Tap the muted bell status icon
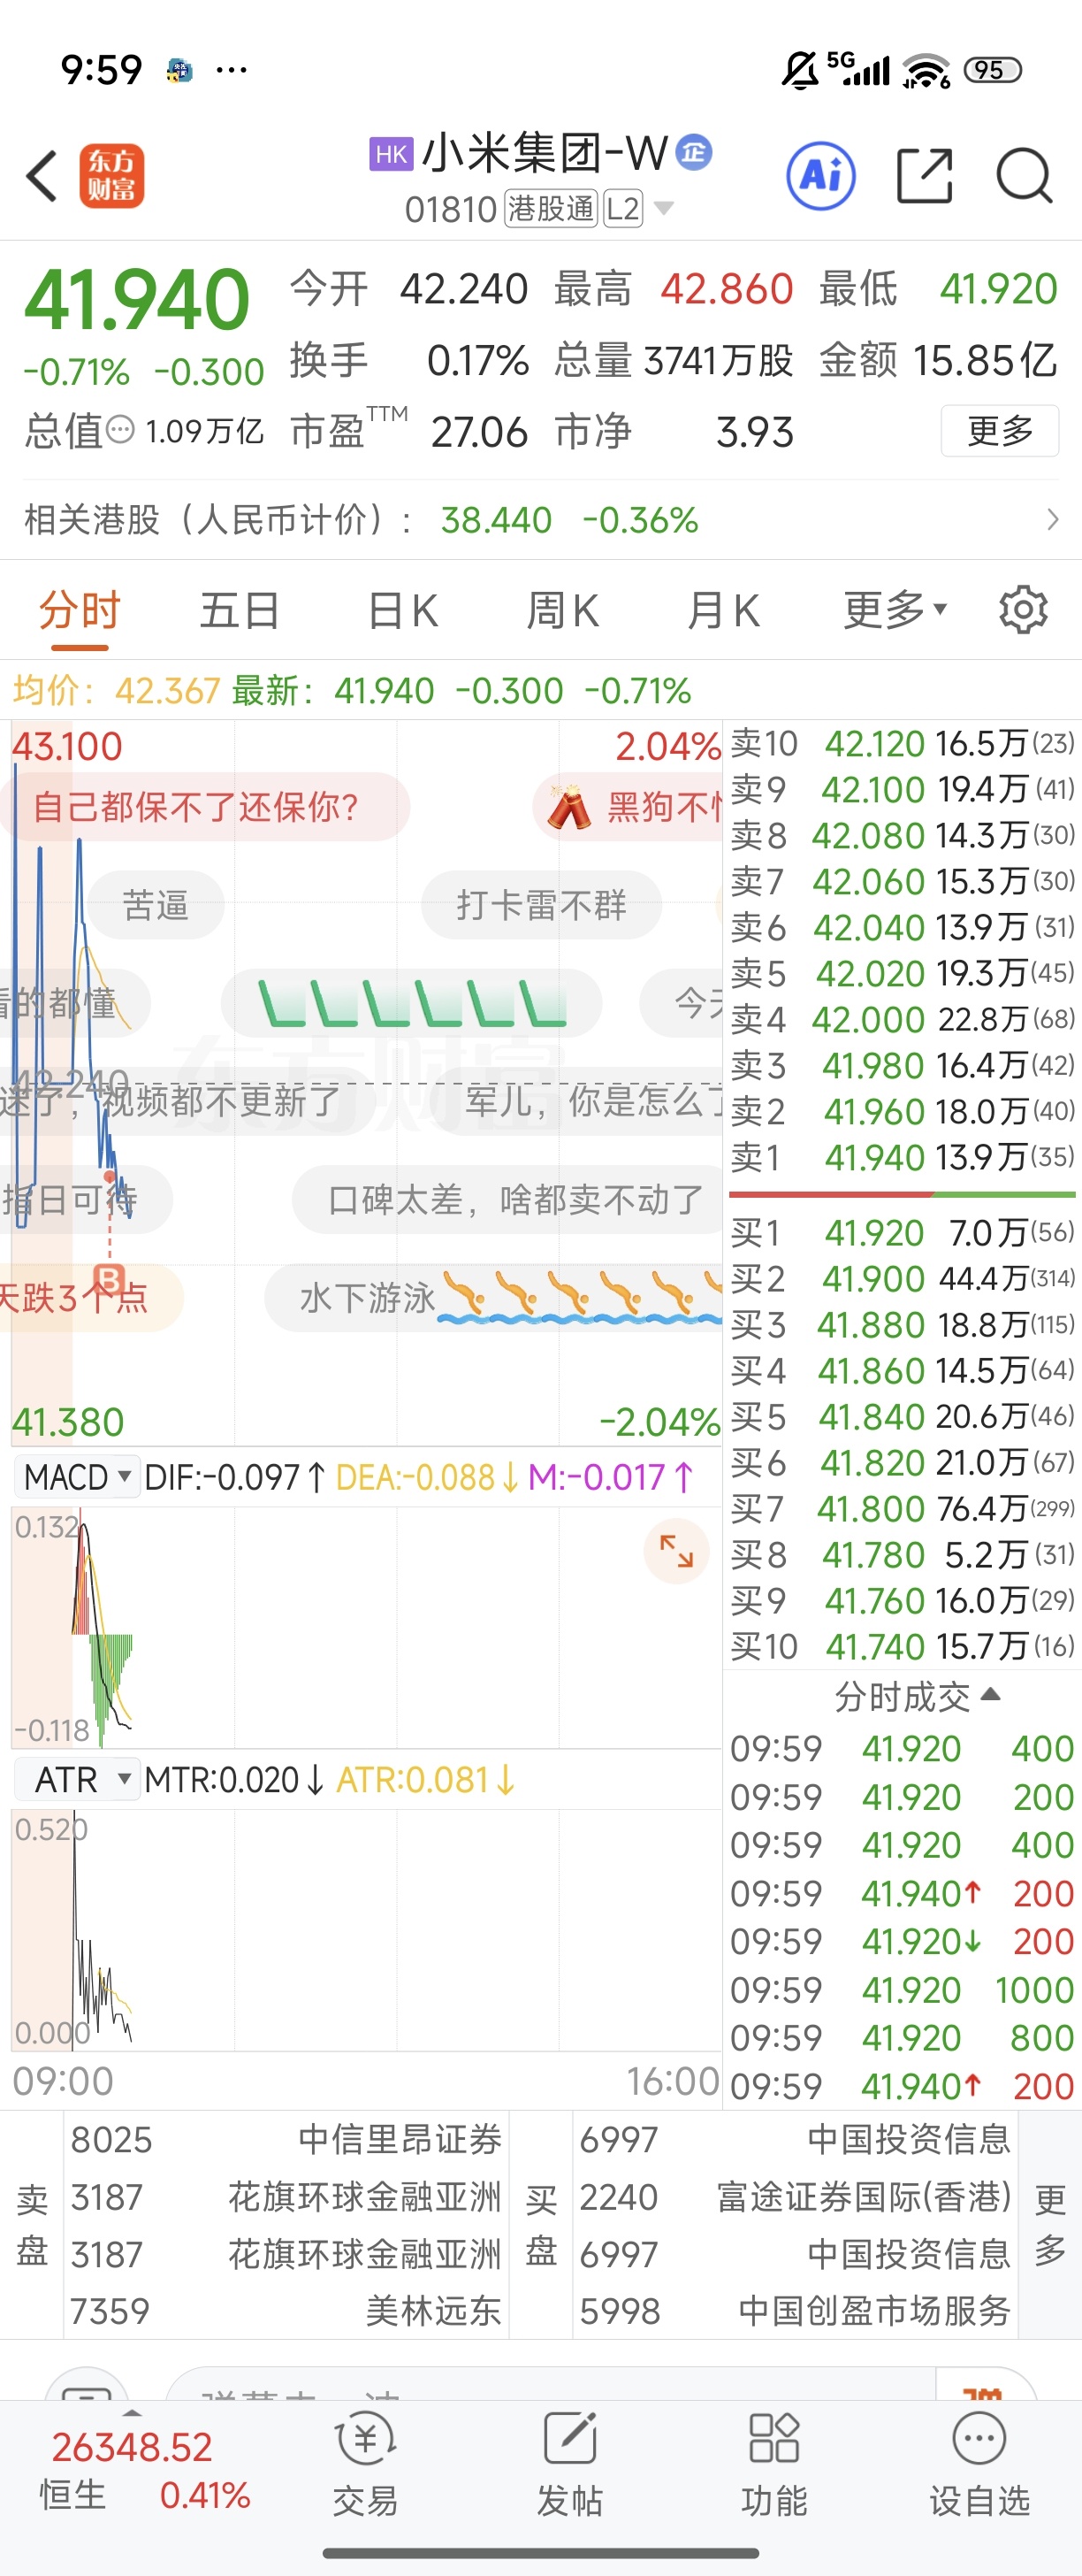This screenshot has width=1082, height=2576. click(800, 70)
